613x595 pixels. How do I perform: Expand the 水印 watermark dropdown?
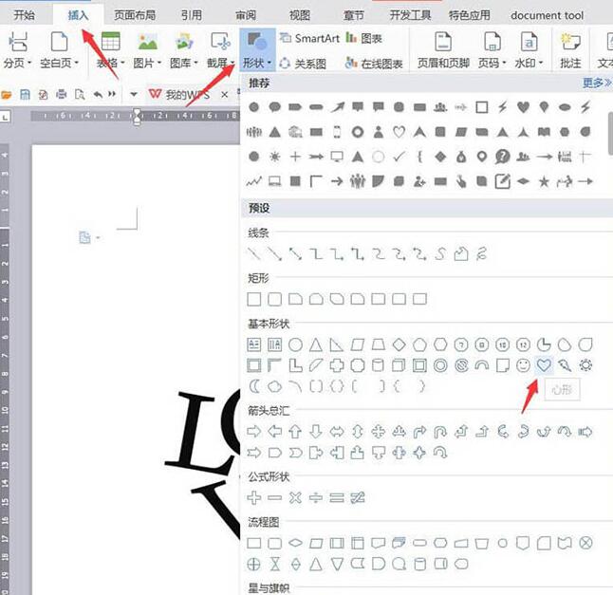(529, 63)
